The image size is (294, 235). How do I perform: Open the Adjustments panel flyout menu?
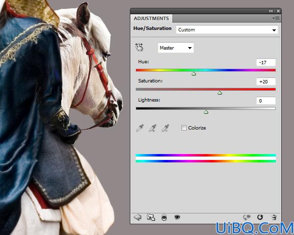coord(276,18)
